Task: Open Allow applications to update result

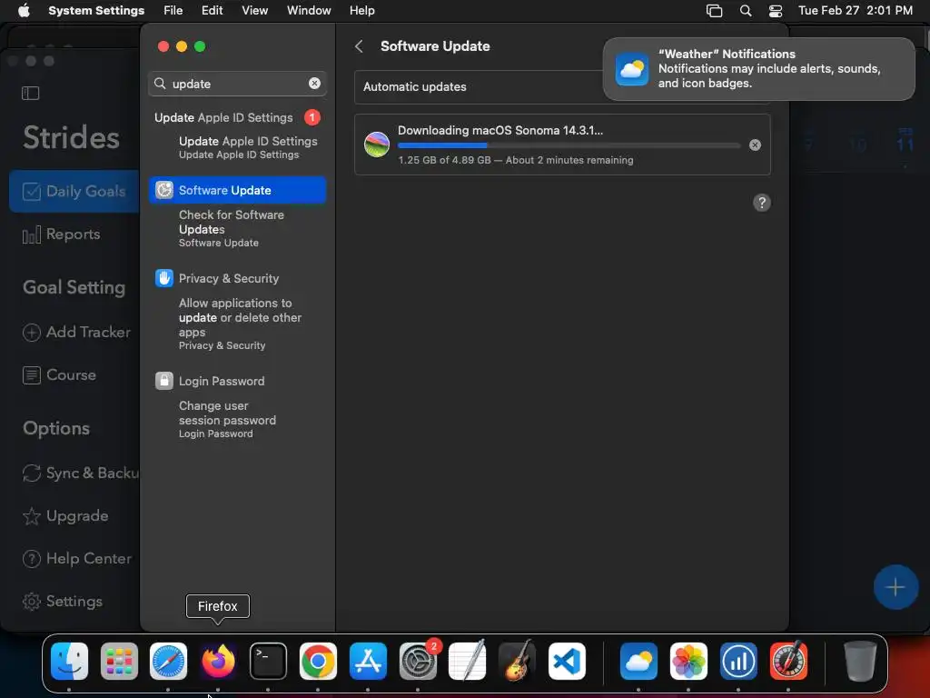Action: [240, 324]
